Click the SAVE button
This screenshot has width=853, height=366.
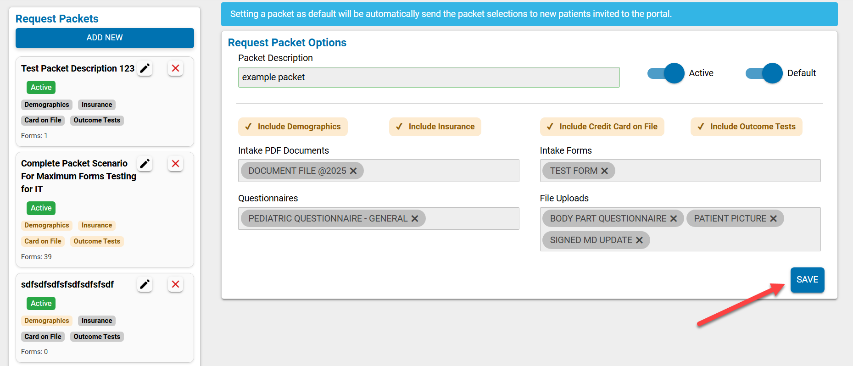coord(807,280)
